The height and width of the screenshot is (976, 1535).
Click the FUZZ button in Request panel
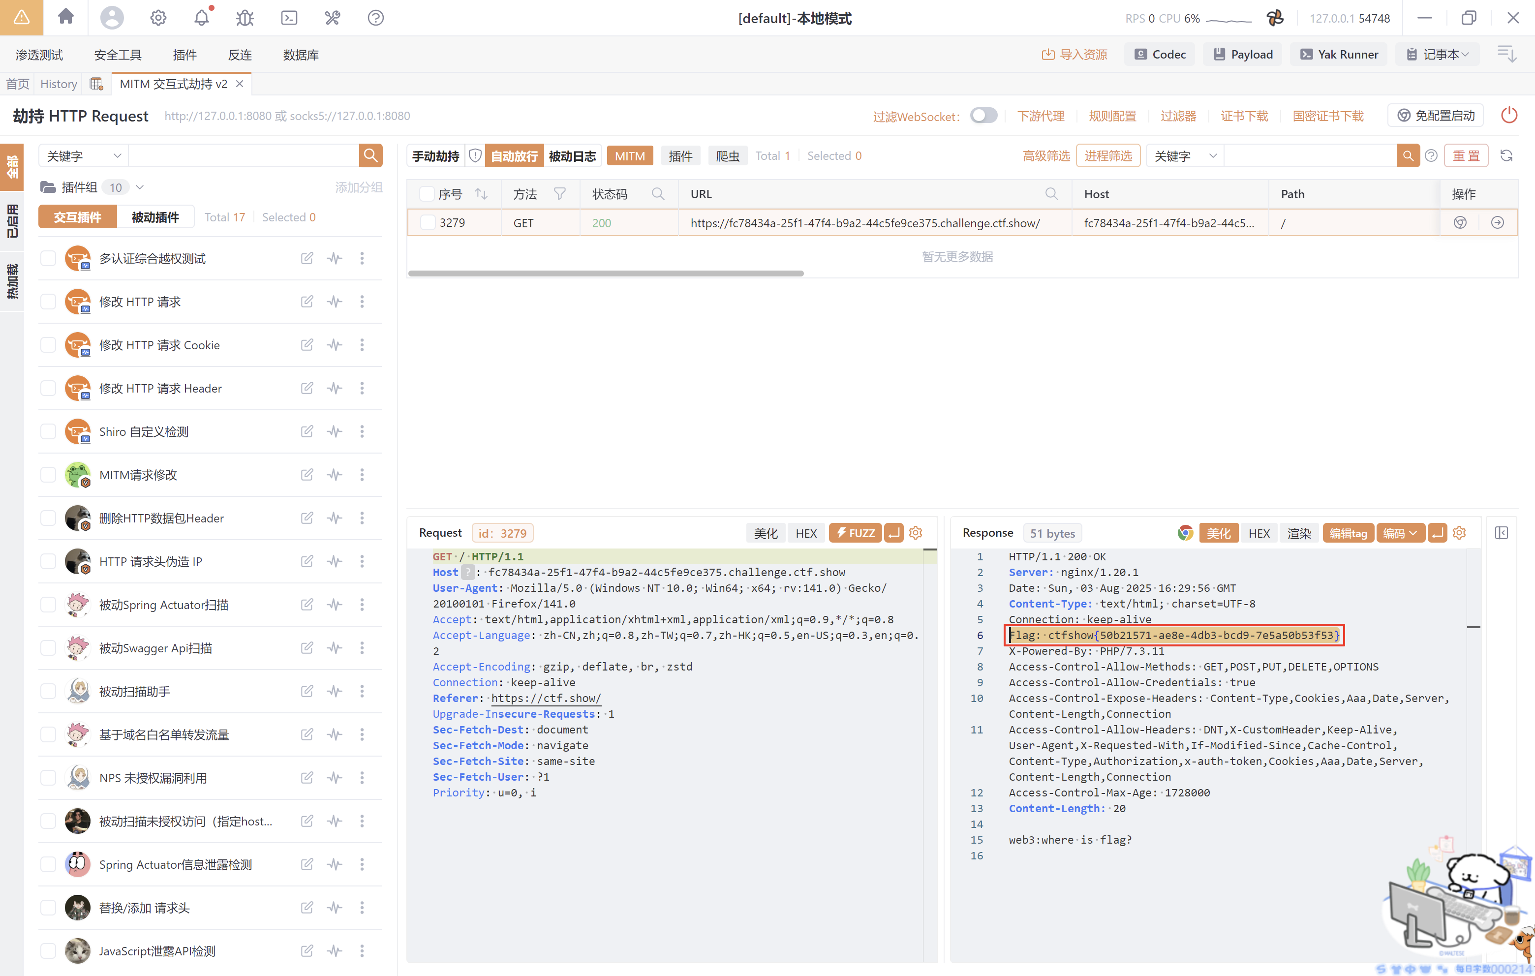(x=855, y=533)
